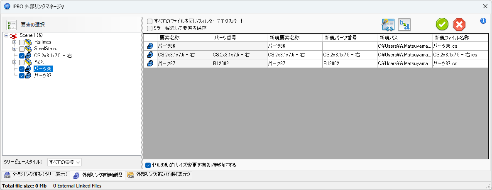This screenshot has width=492, height=190.
Task: Click the row icon of CS.2x3.1x7.5 table row
Action: [x=150, y=55]
